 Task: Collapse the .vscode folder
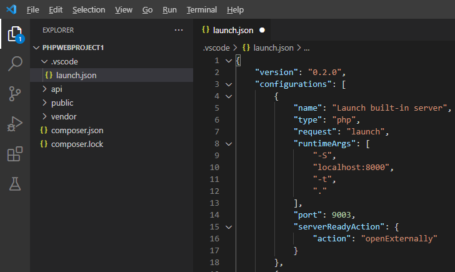tap(44, 61)
